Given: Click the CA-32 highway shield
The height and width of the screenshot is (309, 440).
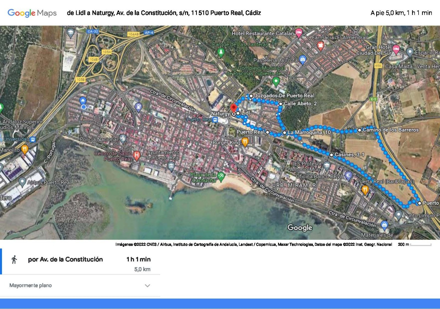Looking at the screenshot, I should (x=93, y=31).
